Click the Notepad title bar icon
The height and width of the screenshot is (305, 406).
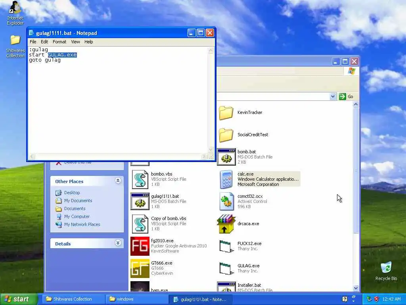point(31,33)
